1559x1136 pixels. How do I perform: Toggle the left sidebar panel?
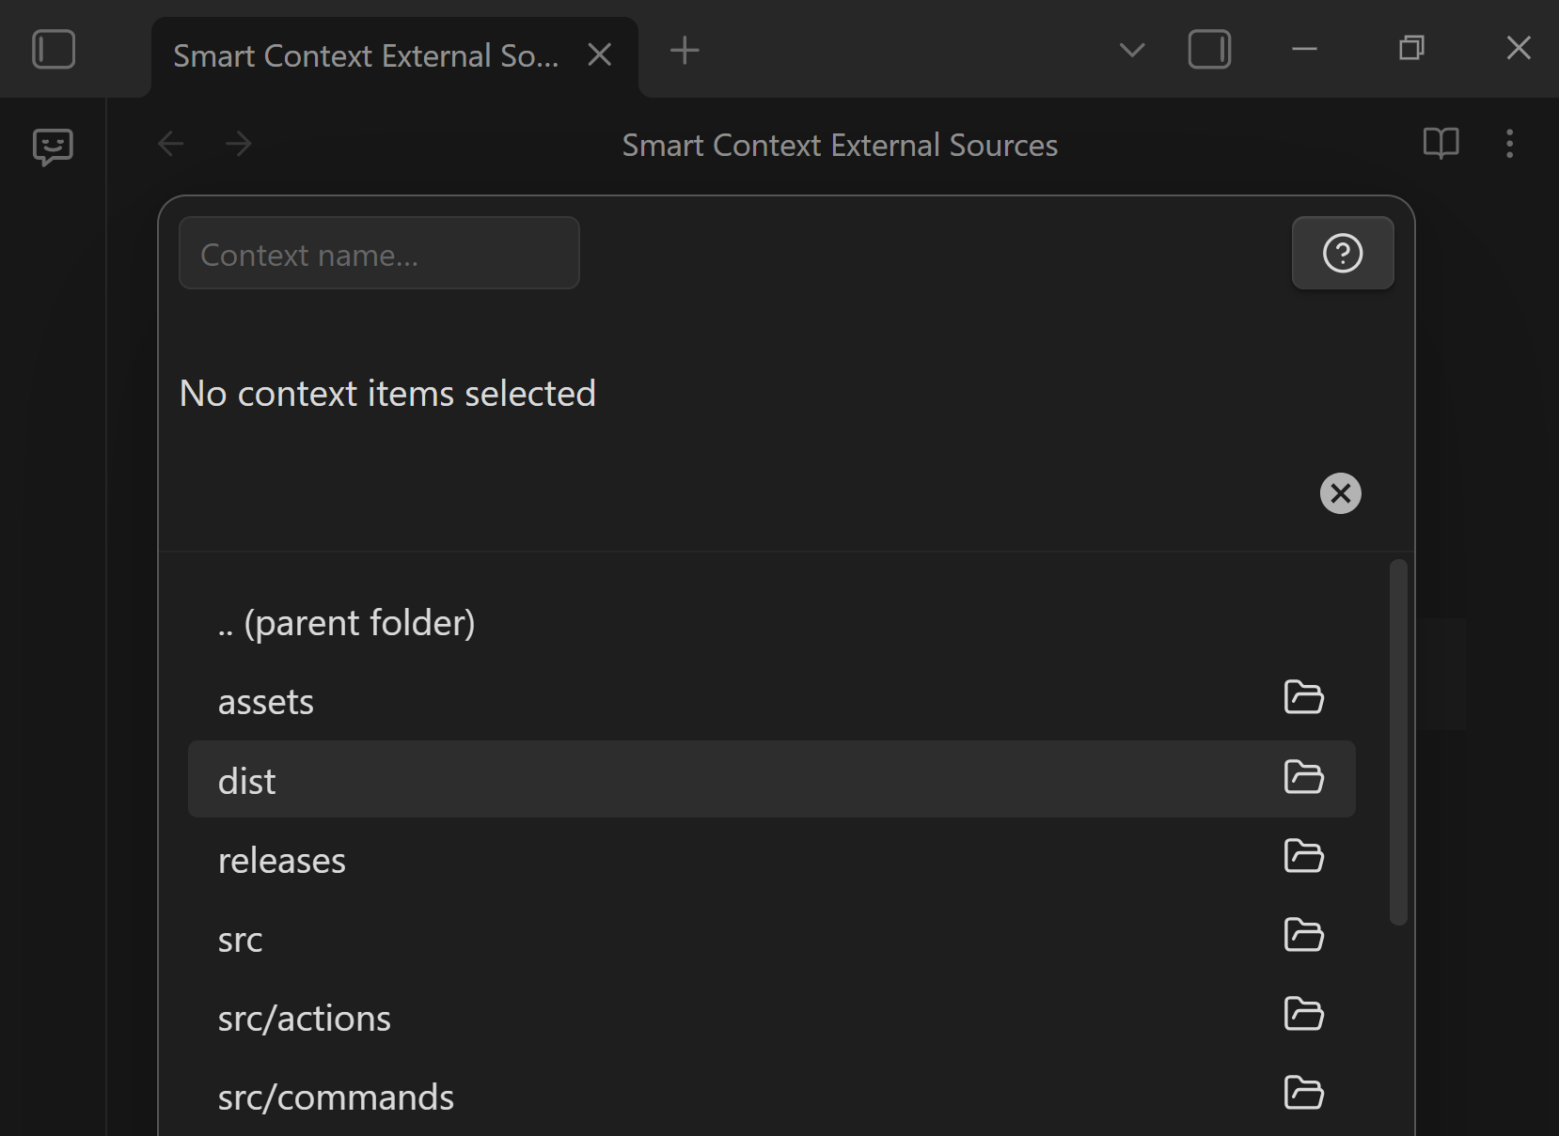pos(54,50)
